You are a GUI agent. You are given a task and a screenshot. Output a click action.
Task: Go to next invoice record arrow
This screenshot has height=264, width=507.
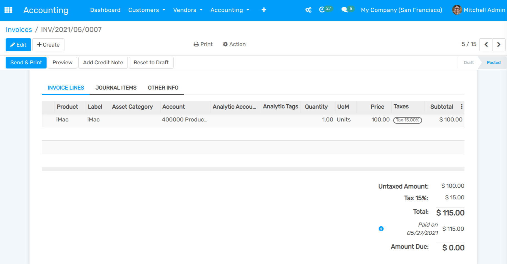(499, 44)
